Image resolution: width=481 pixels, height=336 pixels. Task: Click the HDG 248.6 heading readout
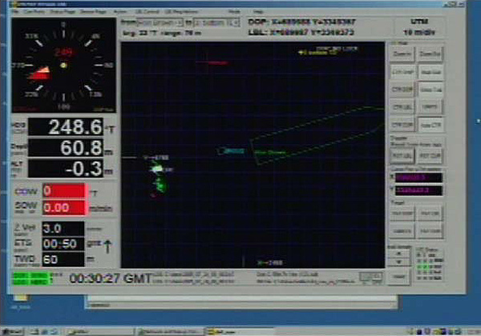click(66, 126)
